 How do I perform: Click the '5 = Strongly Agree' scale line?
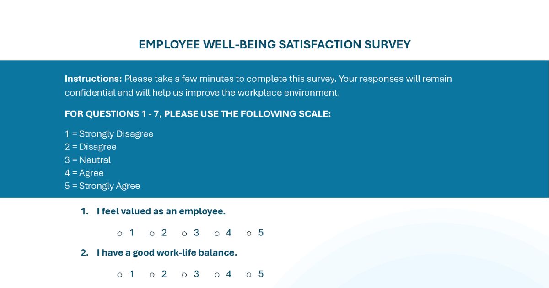102,186
